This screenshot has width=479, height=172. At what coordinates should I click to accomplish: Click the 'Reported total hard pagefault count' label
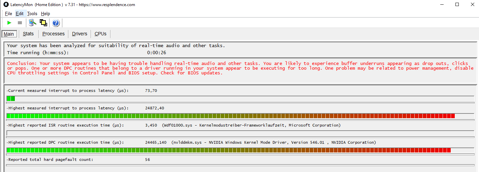[50, 160]
